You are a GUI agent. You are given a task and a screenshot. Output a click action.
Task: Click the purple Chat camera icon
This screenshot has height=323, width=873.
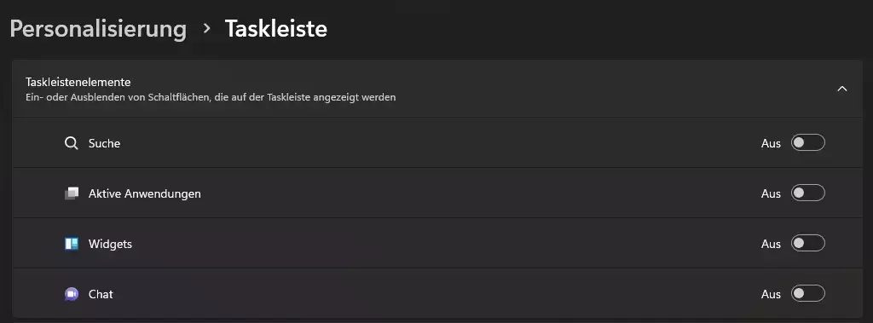(x=72, y=294)
